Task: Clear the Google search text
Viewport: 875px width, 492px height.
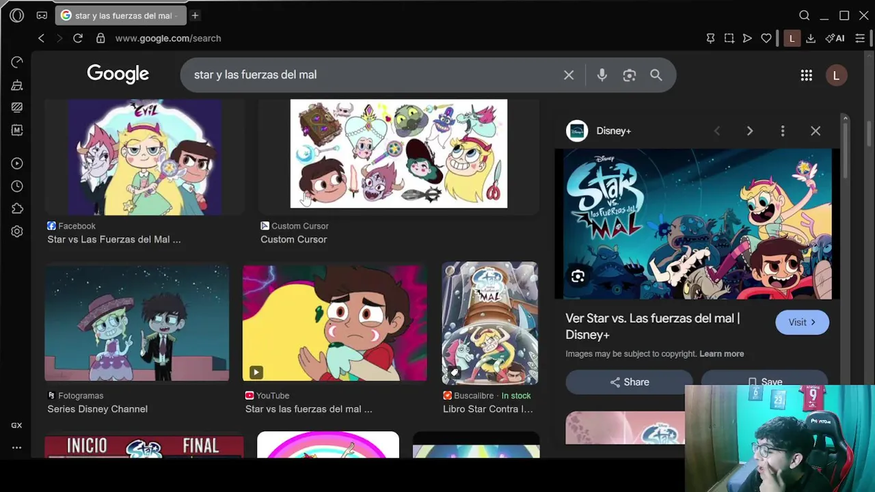Action: coord(569,75)
